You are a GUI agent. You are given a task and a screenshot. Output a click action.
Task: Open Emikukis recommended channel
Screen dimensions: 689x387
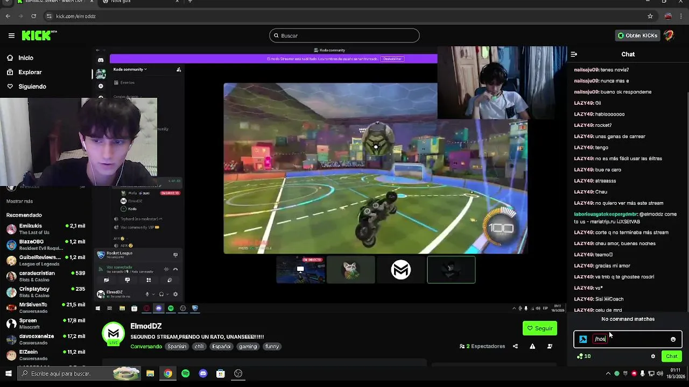coord(46,229)
